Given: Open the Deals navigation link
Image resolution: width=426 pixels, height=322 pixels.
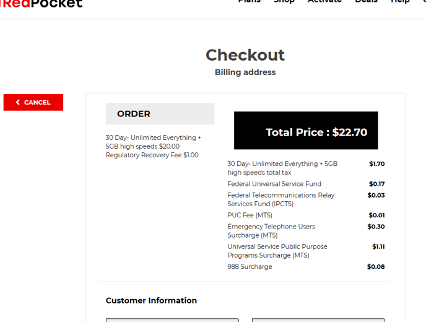Looking at the screenshot, I should pyautogui.click(x=366, y=2).
